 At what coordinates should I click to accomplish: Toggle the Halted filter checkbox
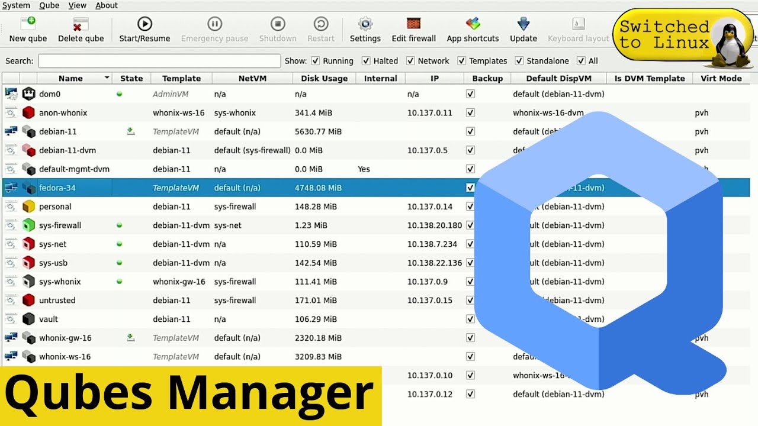pyautogui.click(x=366, y=60)
